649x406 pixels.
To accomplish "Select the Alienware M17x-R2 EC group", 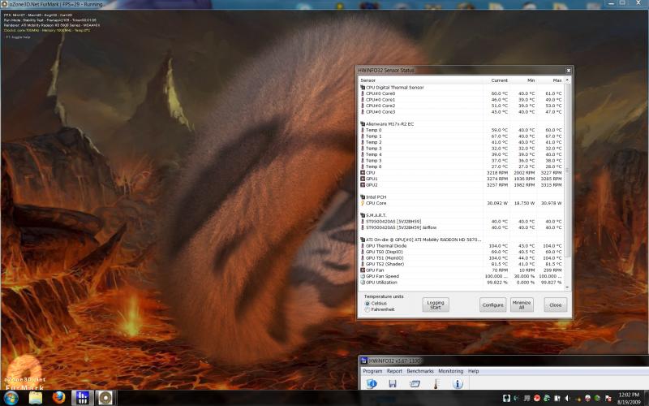I will point(461,124).
